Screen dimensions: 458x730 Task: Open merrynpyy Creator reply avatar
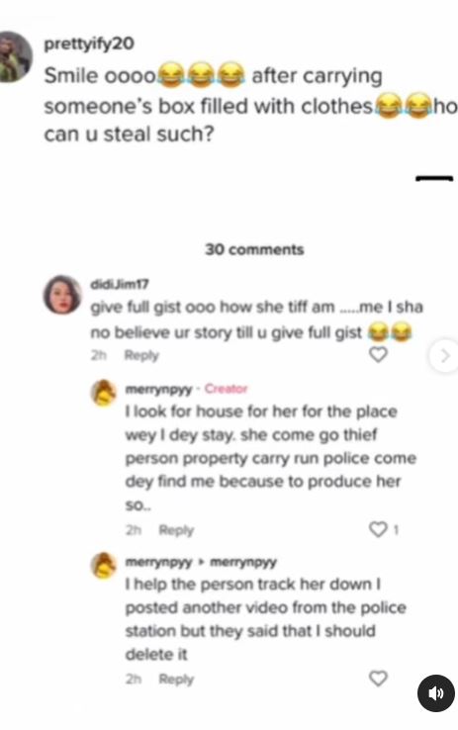[103, 394]
